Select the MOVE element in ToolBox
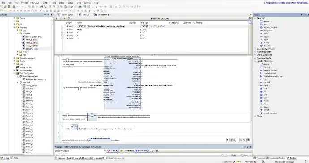 [264, 101]
